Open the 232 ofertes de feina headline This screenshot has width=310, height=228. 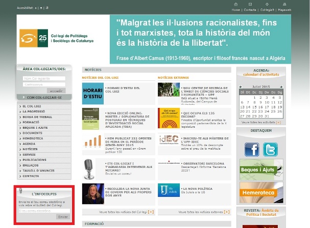128,141
